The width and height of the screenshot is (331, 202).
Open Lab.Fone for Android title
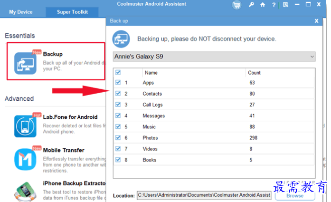tap(70, 117)
